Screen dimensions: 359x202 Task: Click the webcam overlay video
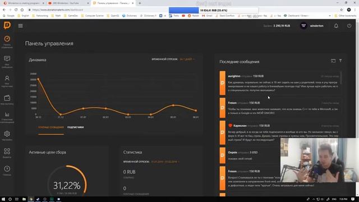point(320,160)
